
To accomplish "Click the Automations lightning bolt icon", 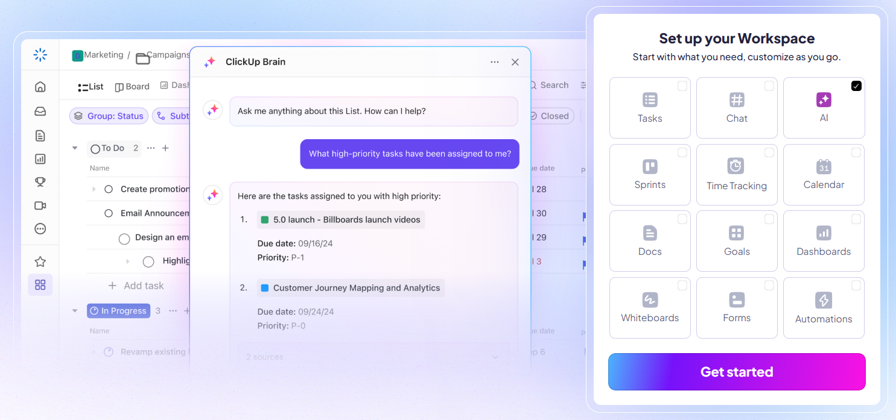I will tap(824, 299).
